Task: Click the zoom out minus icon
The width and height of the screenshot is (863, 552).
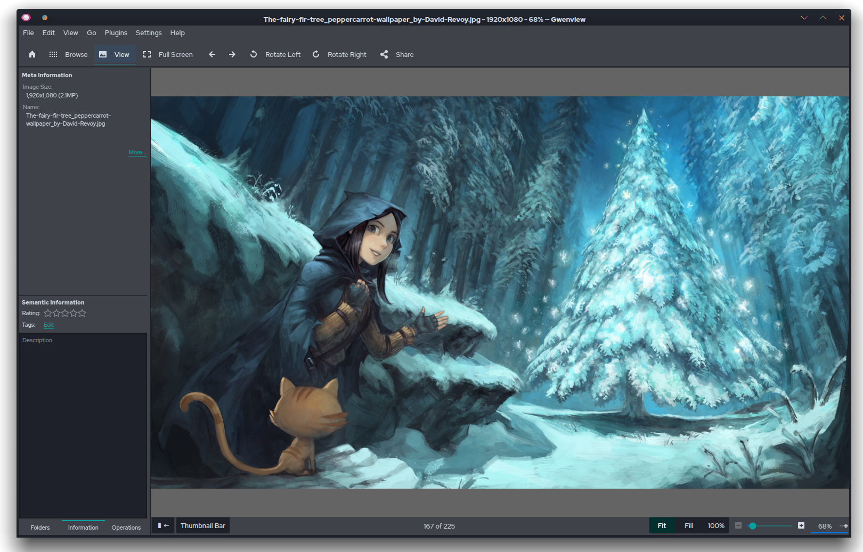Action: (738, 525)
